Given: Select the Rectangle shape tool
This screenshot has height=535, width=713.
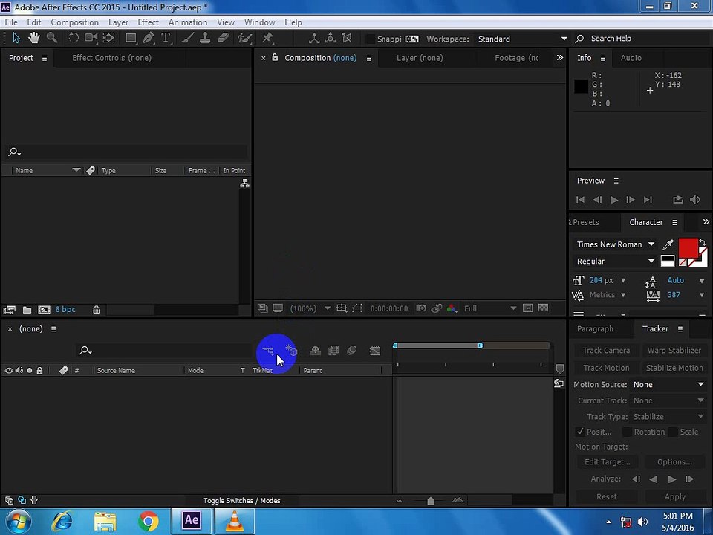Looking at the screenshot, I should click(x=131, y=38).
